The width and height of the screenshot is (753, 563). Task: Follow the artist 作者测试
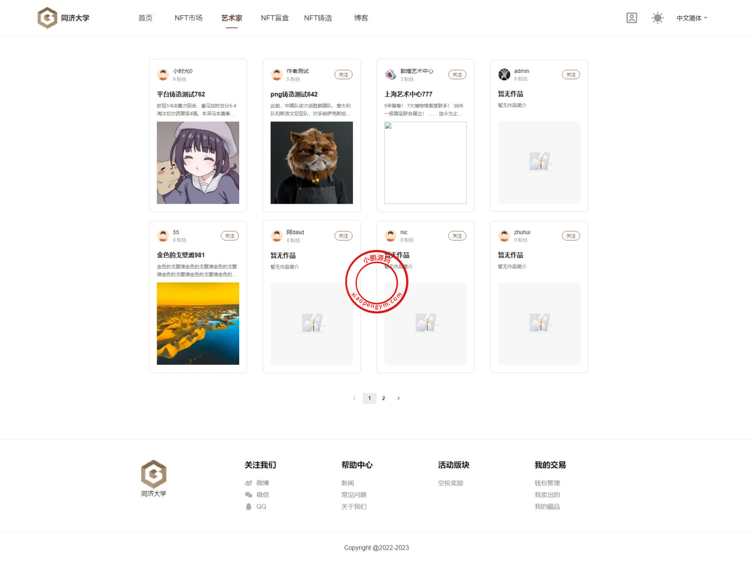tap(343, 75)
